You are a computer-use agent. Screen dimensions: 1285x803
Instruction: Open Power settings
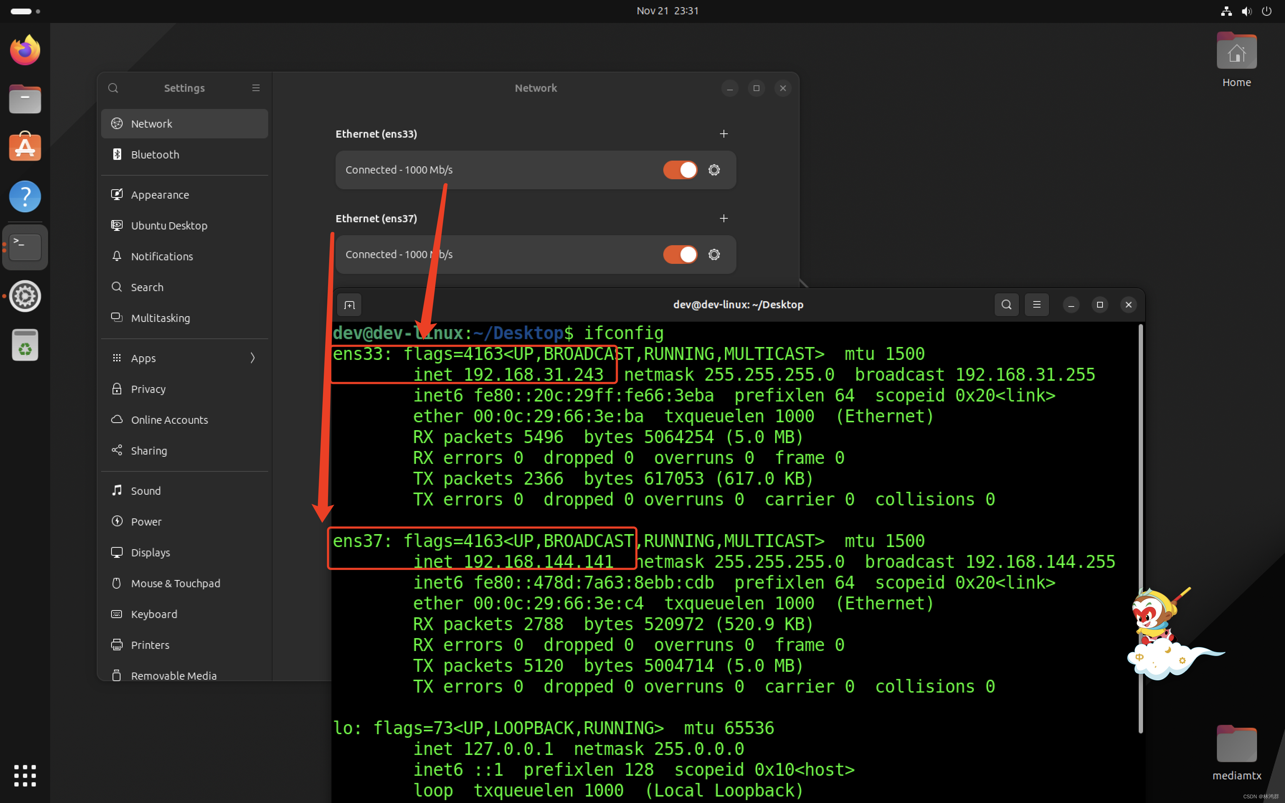tap(184, 522)
